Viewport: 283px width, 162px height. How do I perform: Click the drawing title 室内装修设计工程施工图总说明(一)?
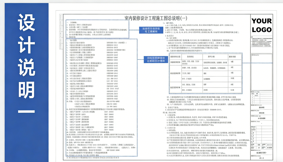click(x=156, y=18)
